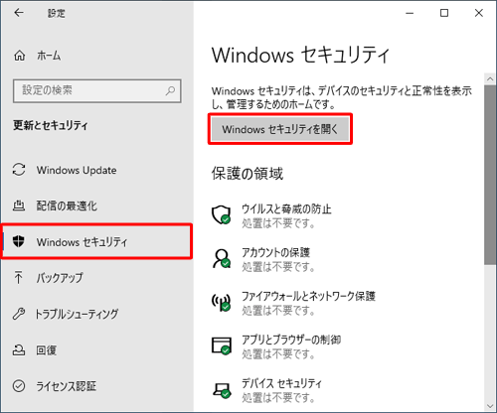Minimize the settings window
The image size is (497, 413).
pyautogui.click(x=410, y=13)
